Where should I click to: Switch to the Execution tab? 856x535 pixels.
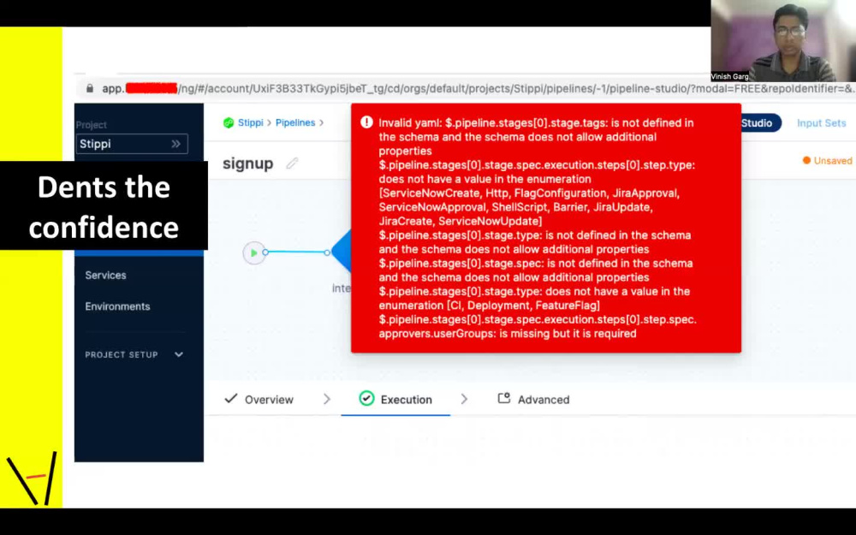tap(395, 400)
